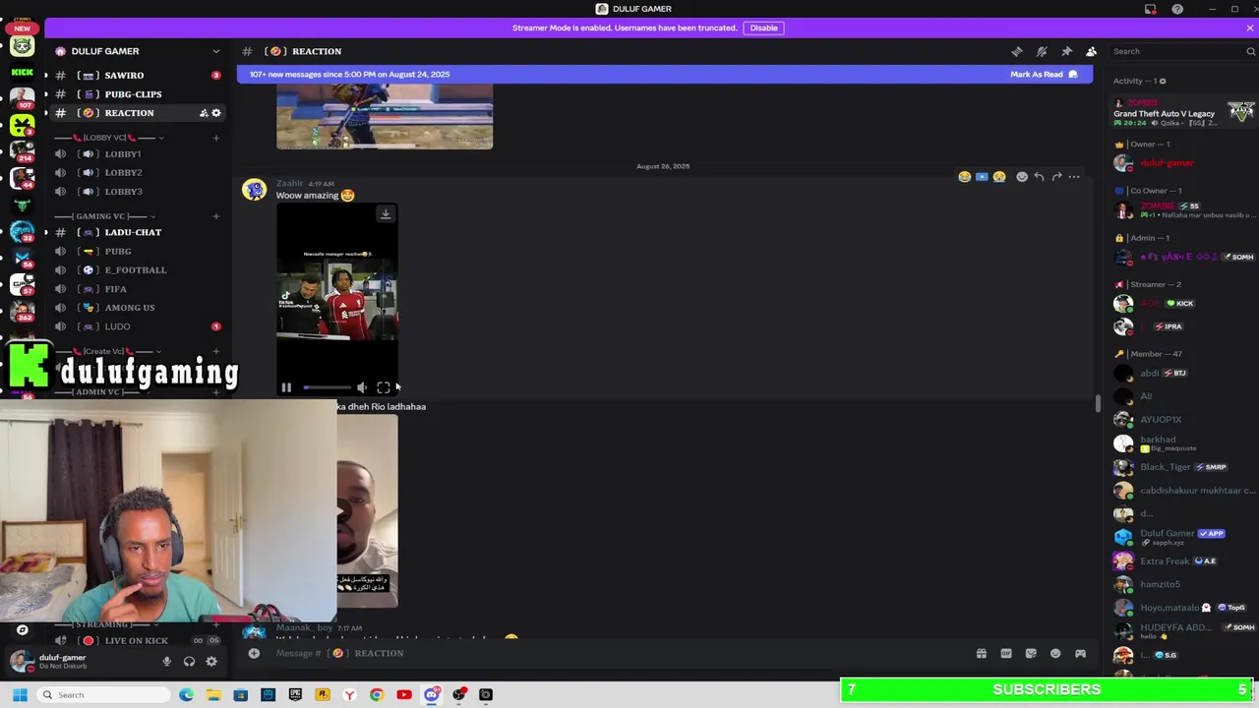Viewport: 1259px width, 708px height.
Task: Launch Google Chrome from taskbar
Action: pyautogui.click(x=376, y=695)
